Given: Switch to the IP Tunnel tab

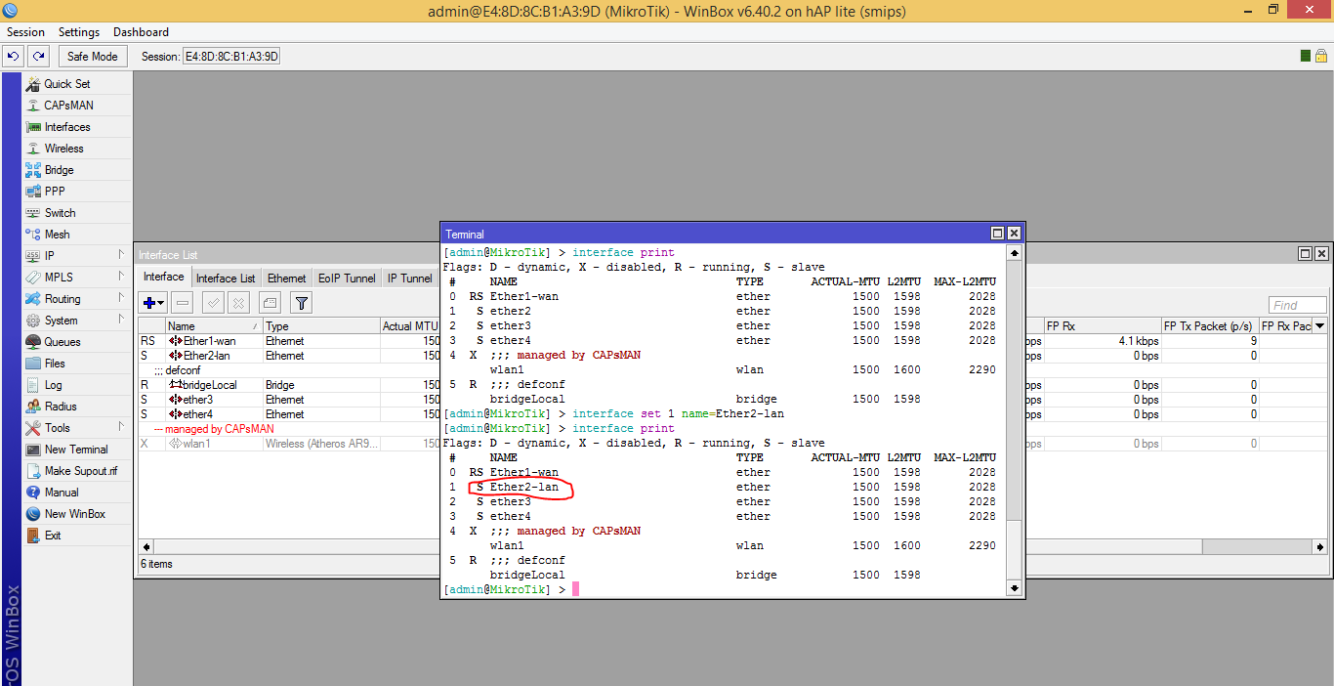Looking at the screenshot, I should pyautogui.click(x=409, y=279).
